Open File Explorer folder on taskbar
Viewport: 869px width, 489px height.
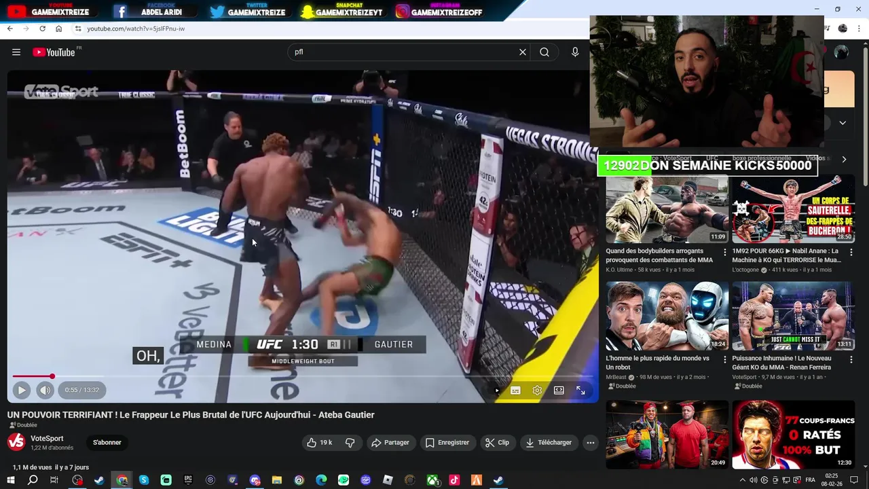(x=277, y=480)
